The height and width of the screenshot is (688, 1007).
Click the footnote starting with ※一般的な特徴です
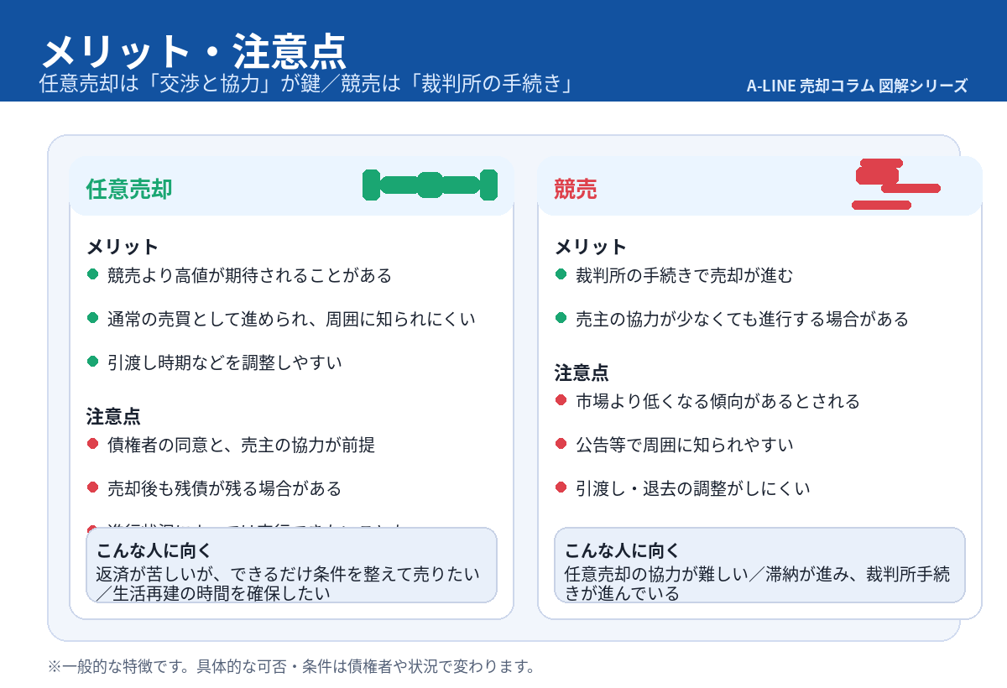291,667
